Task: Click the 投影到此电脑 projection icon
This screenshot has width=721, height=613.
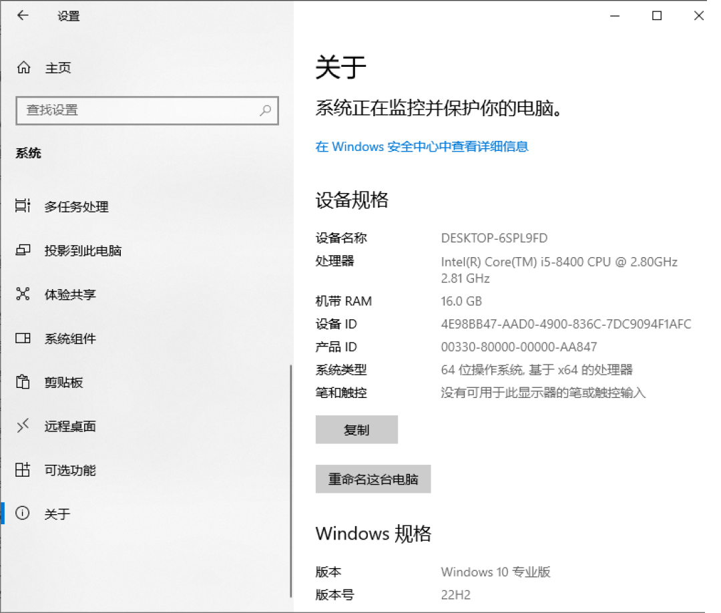Action: click(x=23, y=250)
